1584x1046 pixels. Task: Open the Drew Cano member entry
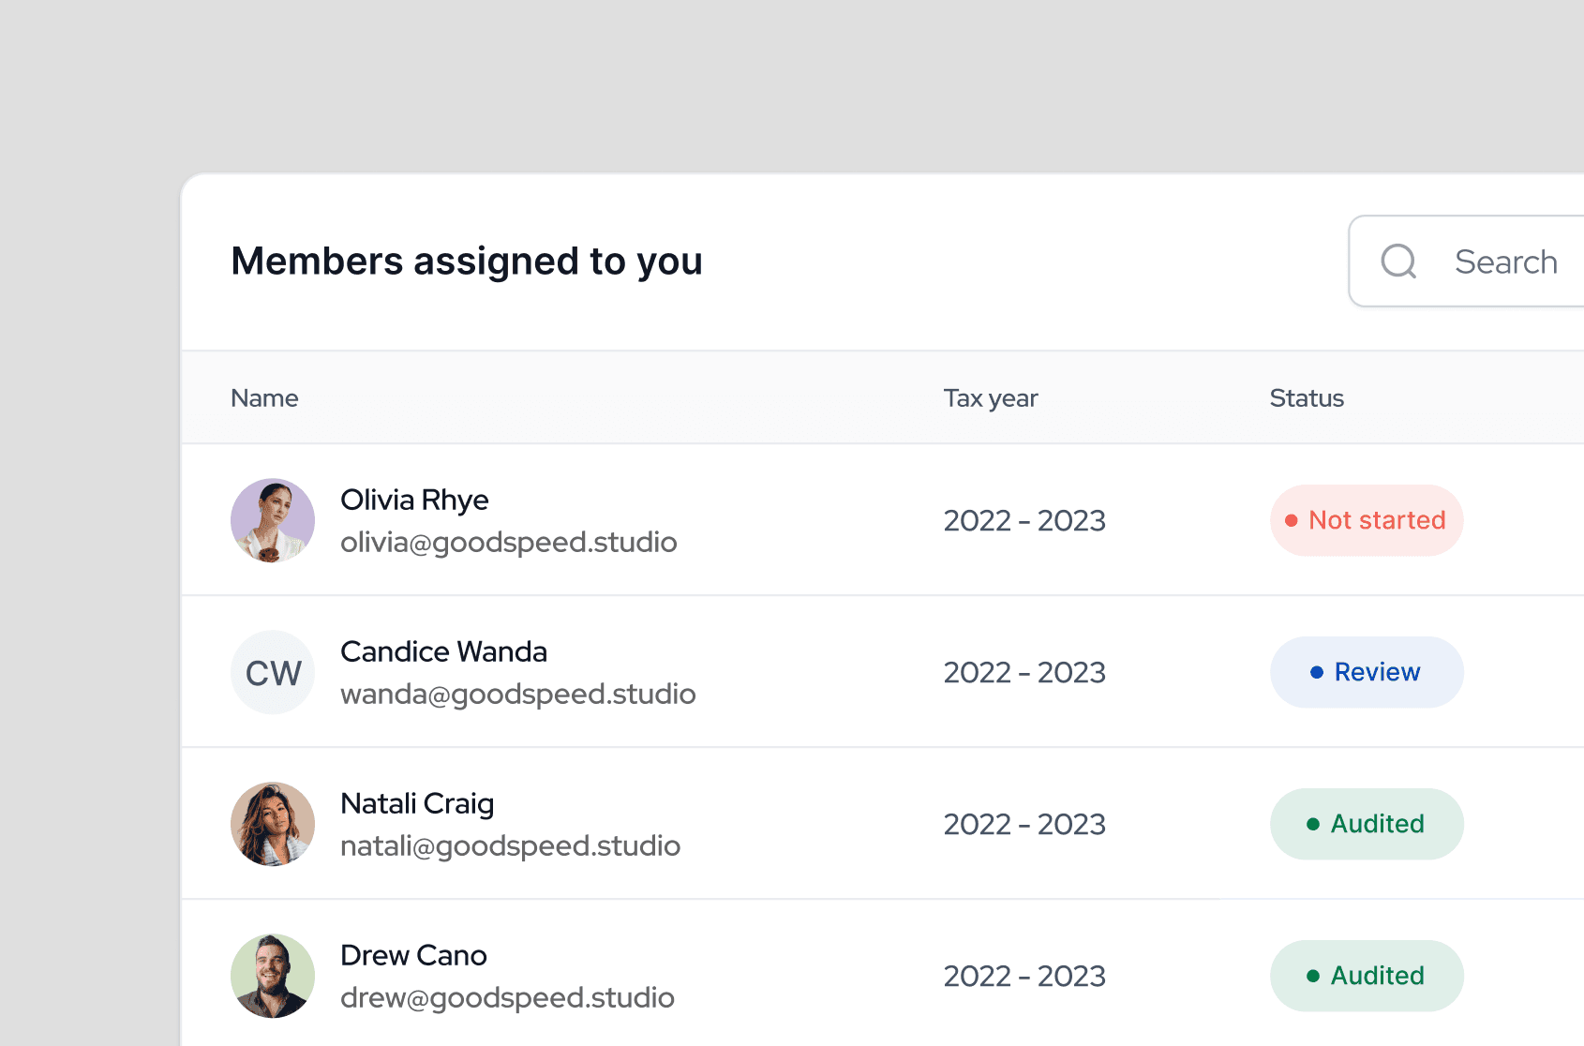[x=413, y=955]
